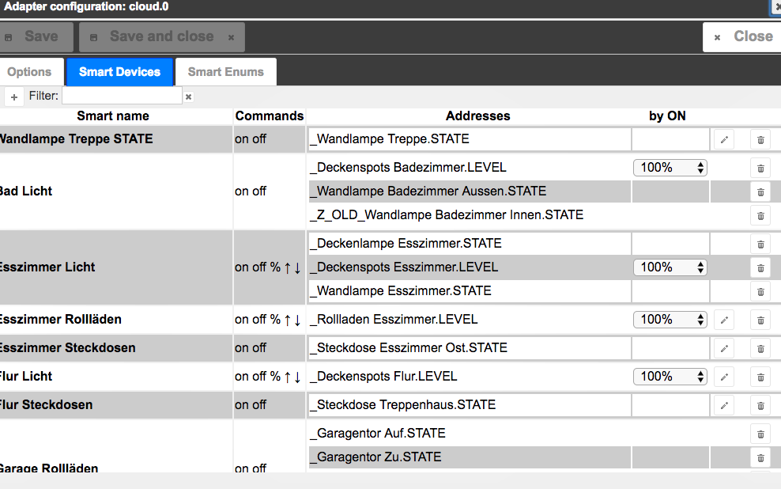This screenshot has width=781, height=489.
Task: Edit the Esszimmer Rollläden entry
Action: (723, 320)
